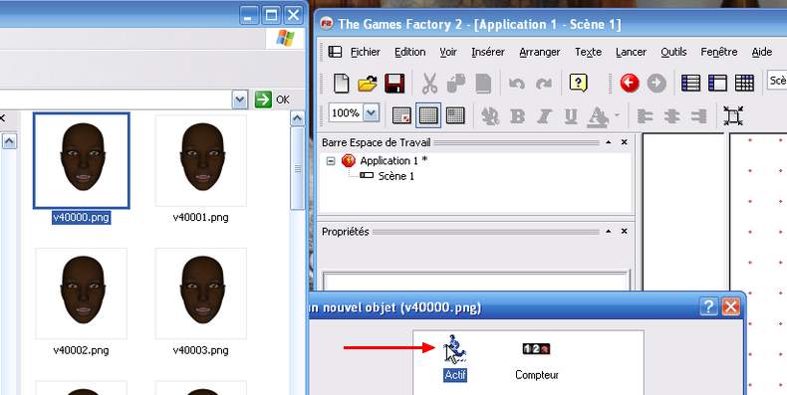Open the Lancer menu
The image size is (787, 395).
631,52
